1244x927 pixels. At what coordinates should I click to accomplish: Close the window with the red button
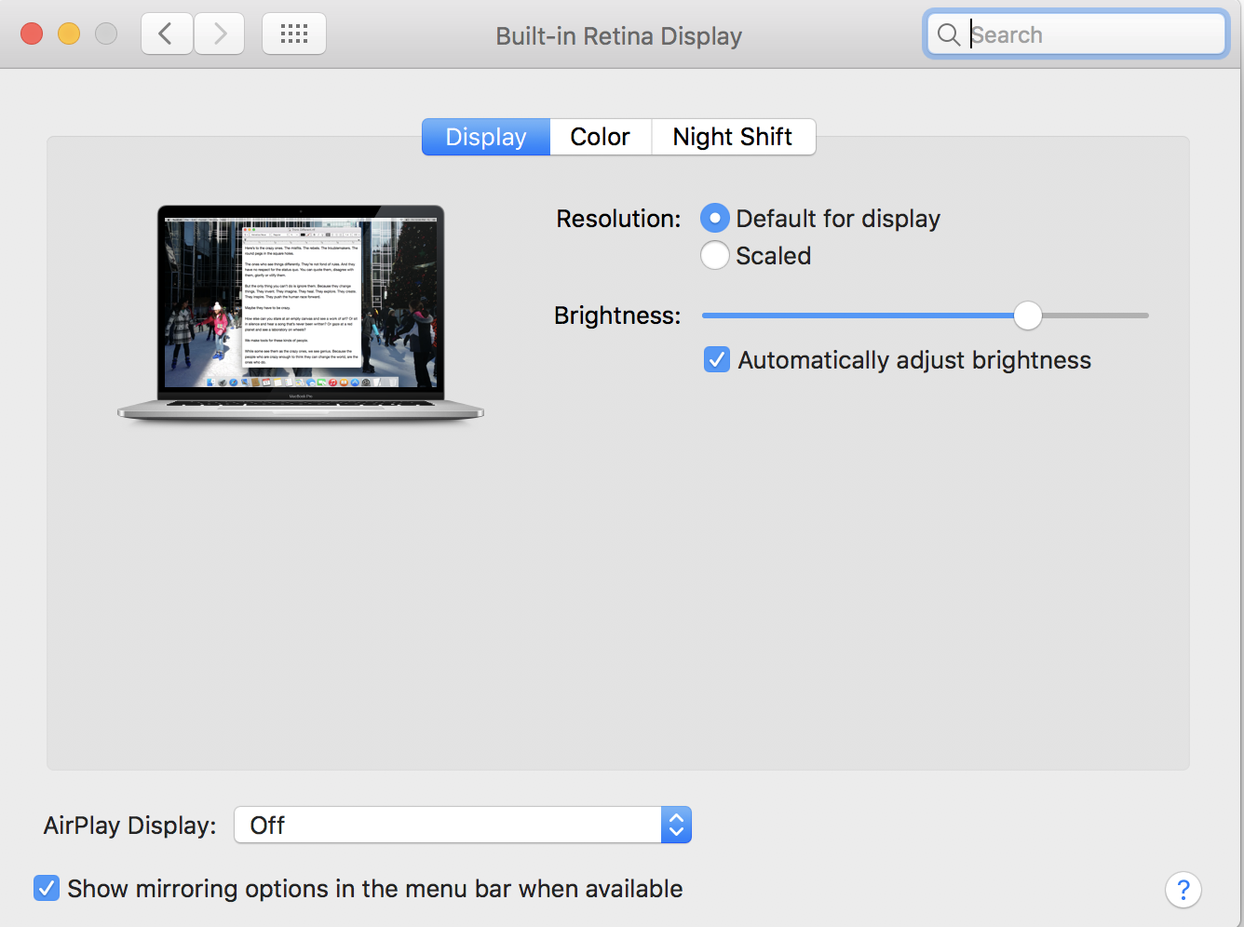32,34
